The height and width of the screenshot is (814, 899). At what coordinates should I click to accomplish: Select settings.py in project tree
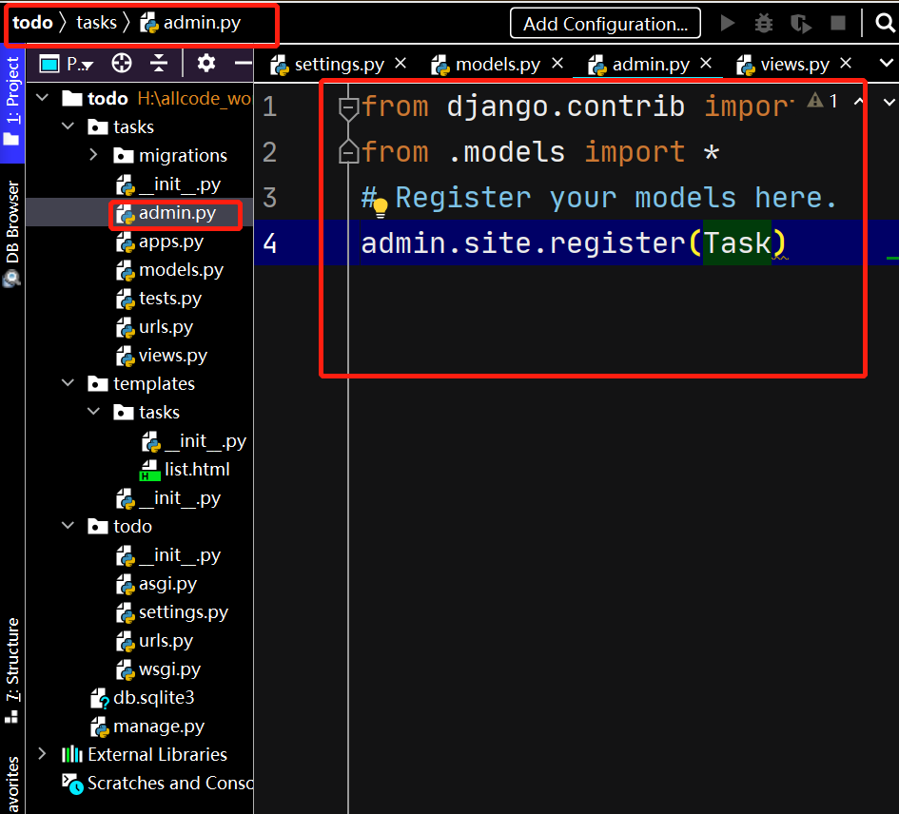pos(172,612)
